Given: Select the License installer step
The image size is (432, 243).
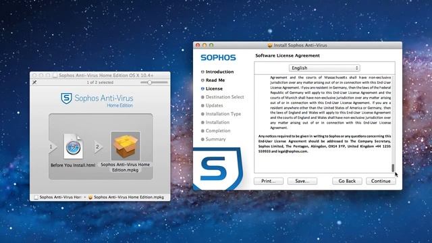Looking at the screenshot, I should click(x=214, y=88).
